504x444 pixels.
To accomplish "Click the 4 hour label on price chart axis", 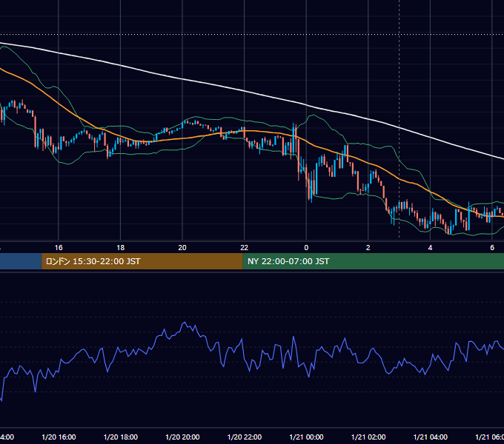I will pyautogui.click(x=430, y=248).
